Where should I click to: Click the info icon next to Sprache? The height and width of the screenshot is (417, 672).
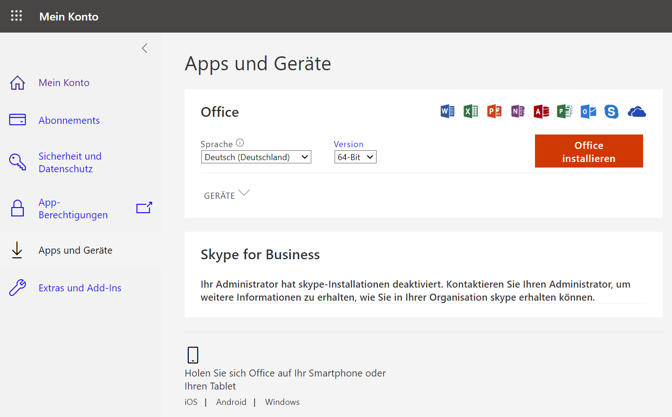(x=240, y=143)
